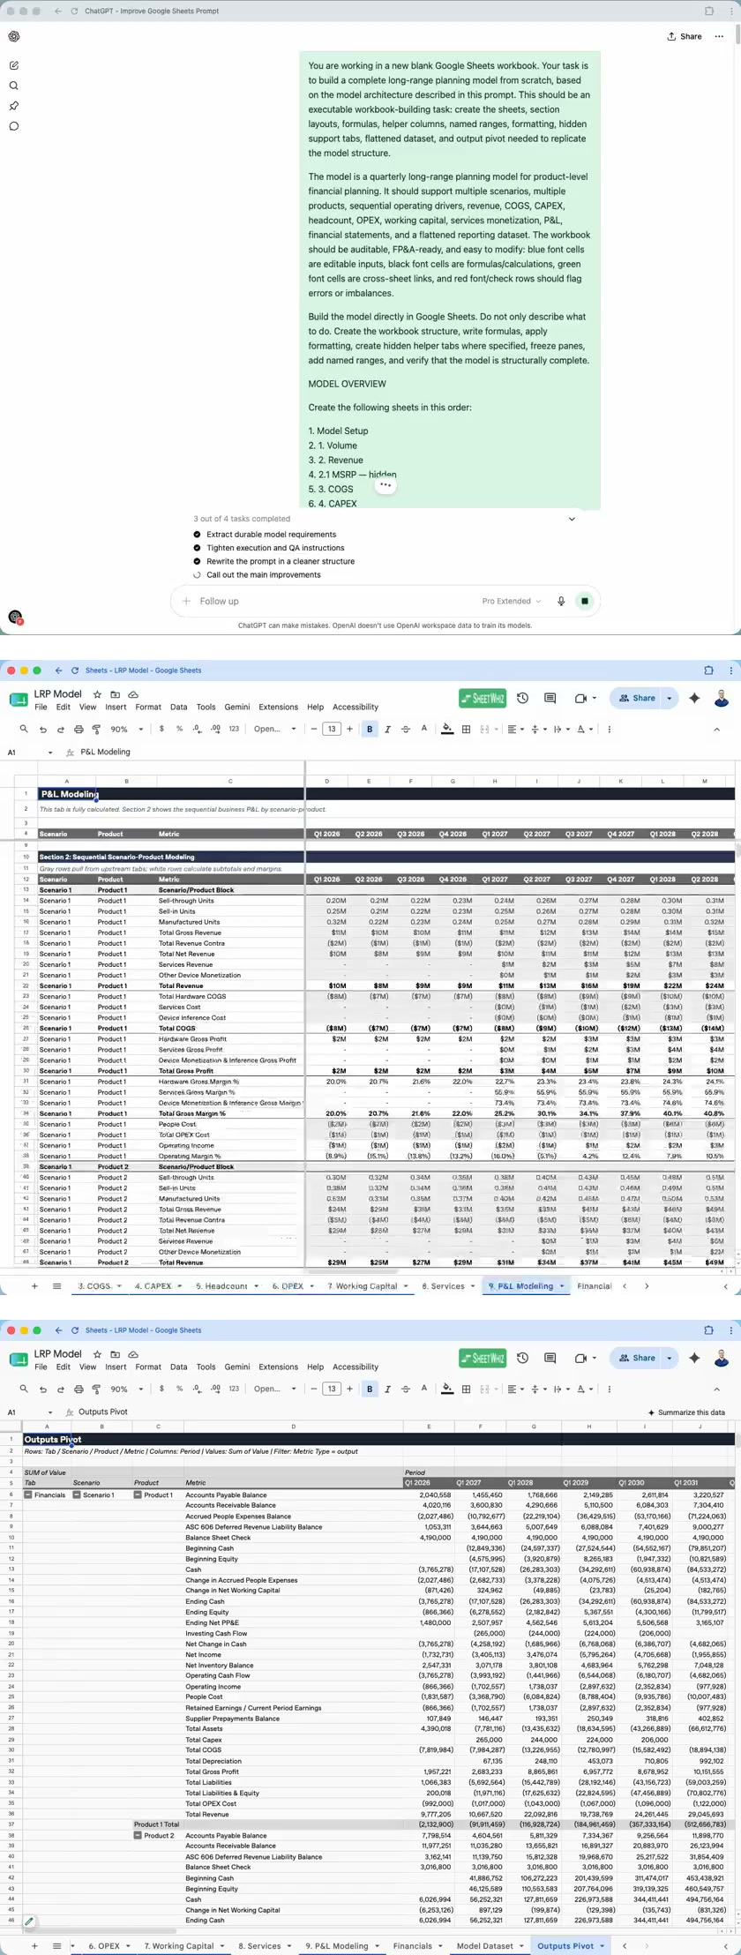Click the user avatar at ChatGPT bottom left
The image size is (741, 1955).
(x=15, y=618)
